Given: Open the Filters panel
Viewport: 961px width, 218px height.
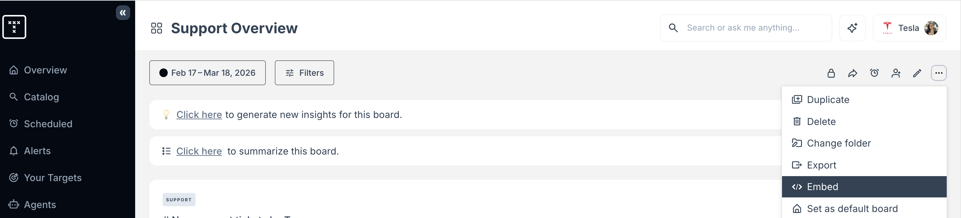Looking at the screenshot, I should point(304,72).
